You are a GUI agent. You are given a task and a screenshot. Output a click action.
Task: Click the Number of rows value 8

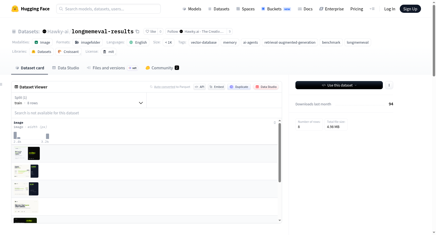point(299,127)
